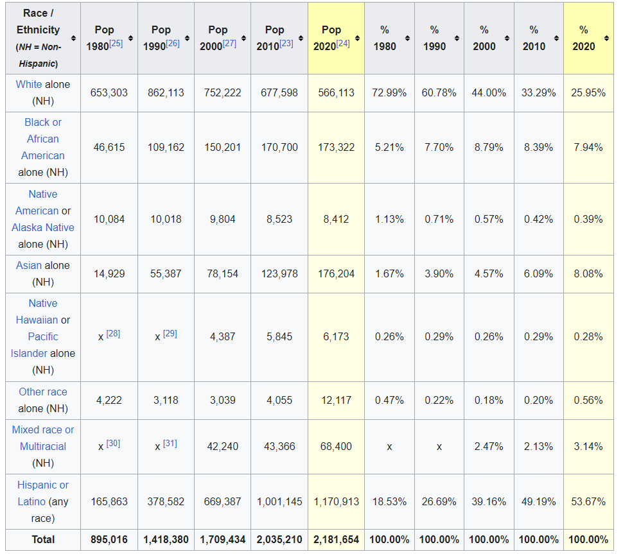Screen dimensions: 623x554
Task: Open the Alaska Native link
Action: [x=43, y=227]
